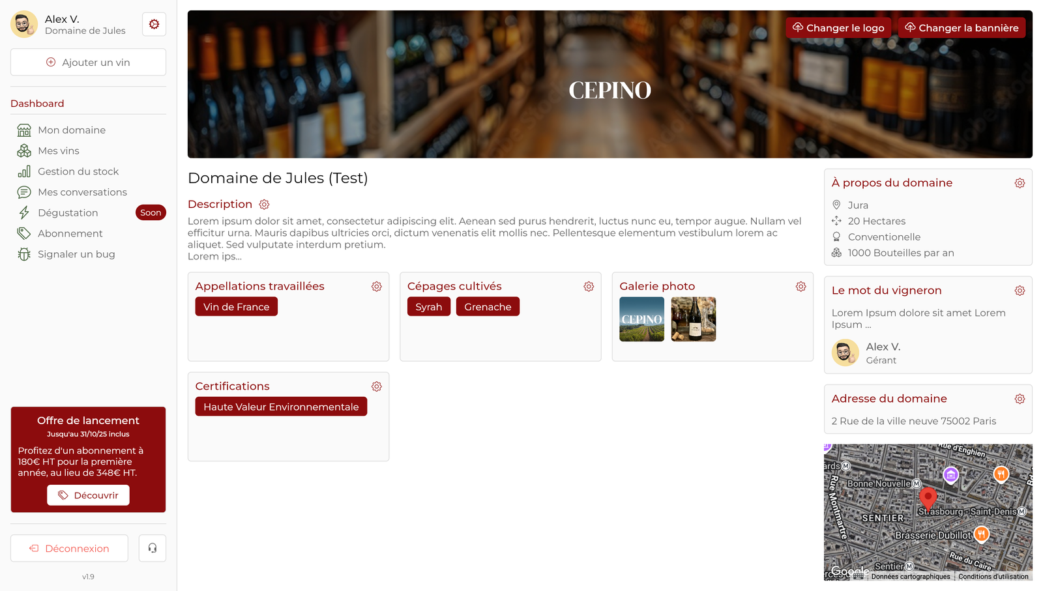The width and height of the screenshot is (1043, 591).
Task: Click the headset support icon button
Action: tap(153, 548)
